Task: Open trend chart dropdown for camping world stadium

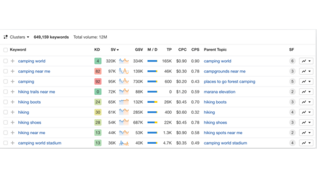Action: point(306,143)
